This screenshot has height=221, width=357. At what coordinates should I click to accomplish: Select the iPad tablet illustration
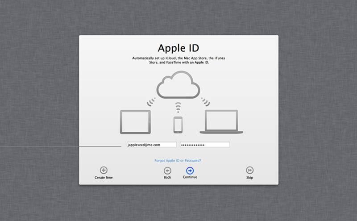135,122
